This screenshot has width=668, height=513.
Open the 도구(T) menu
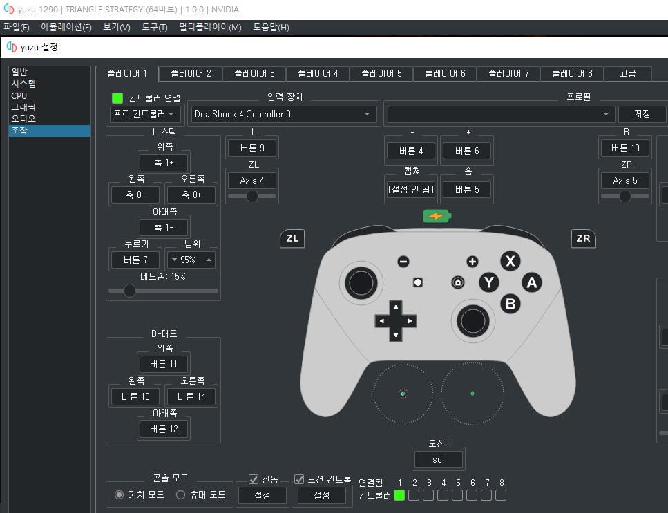(x=154, y=27)
